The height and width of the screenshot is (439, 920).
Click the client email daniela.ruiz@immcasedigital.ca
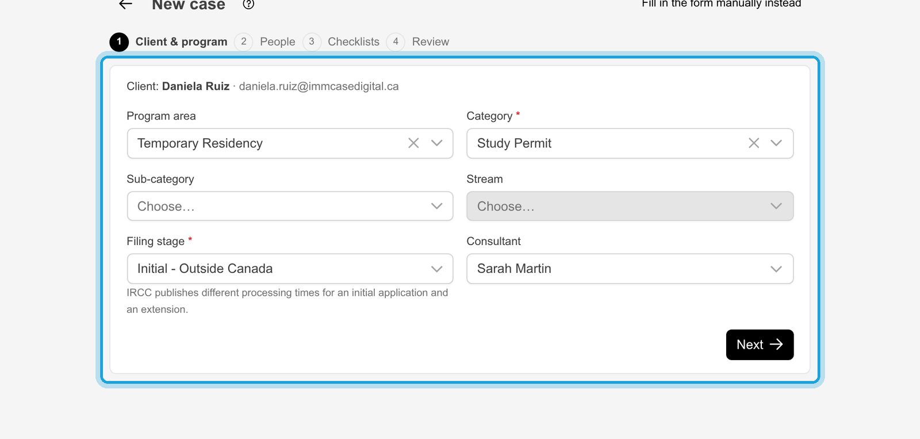pyautogui.click(x=319, y=86)
